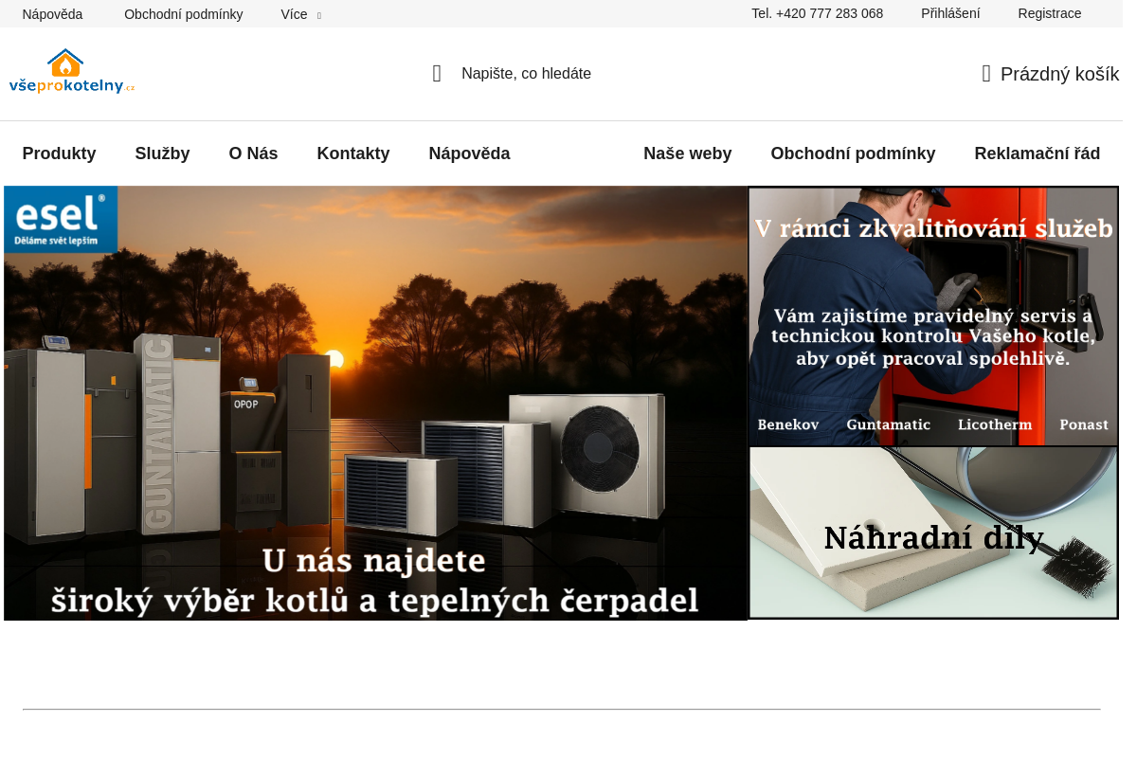The height and width of the screenshot is (758, 1137).
Task: Expand the Více dropdown menu
Action: (x=292, y=14)
